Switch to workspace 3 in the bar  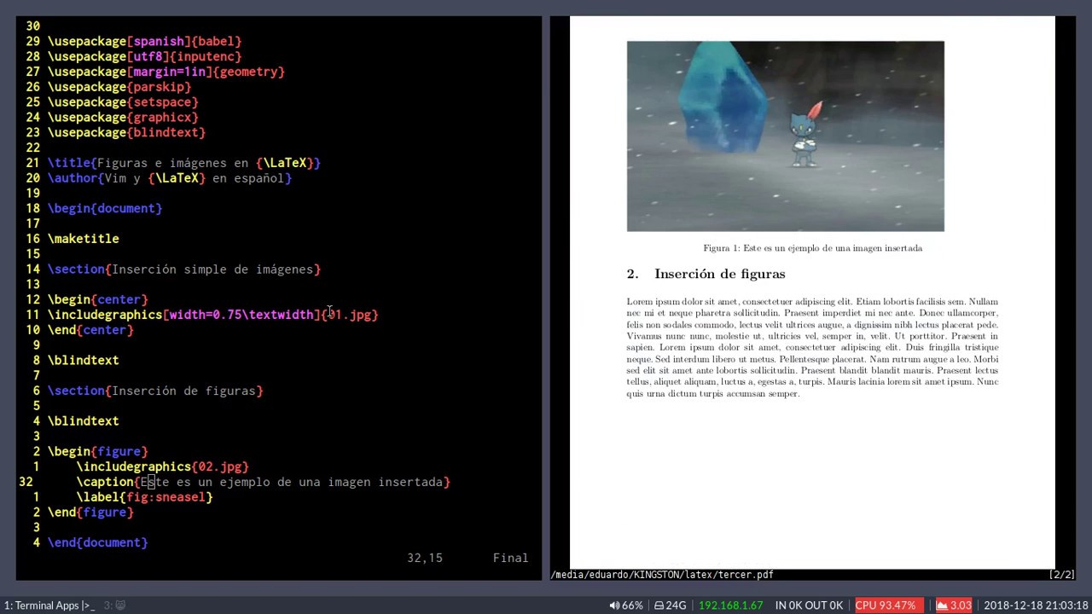point(114,605)
